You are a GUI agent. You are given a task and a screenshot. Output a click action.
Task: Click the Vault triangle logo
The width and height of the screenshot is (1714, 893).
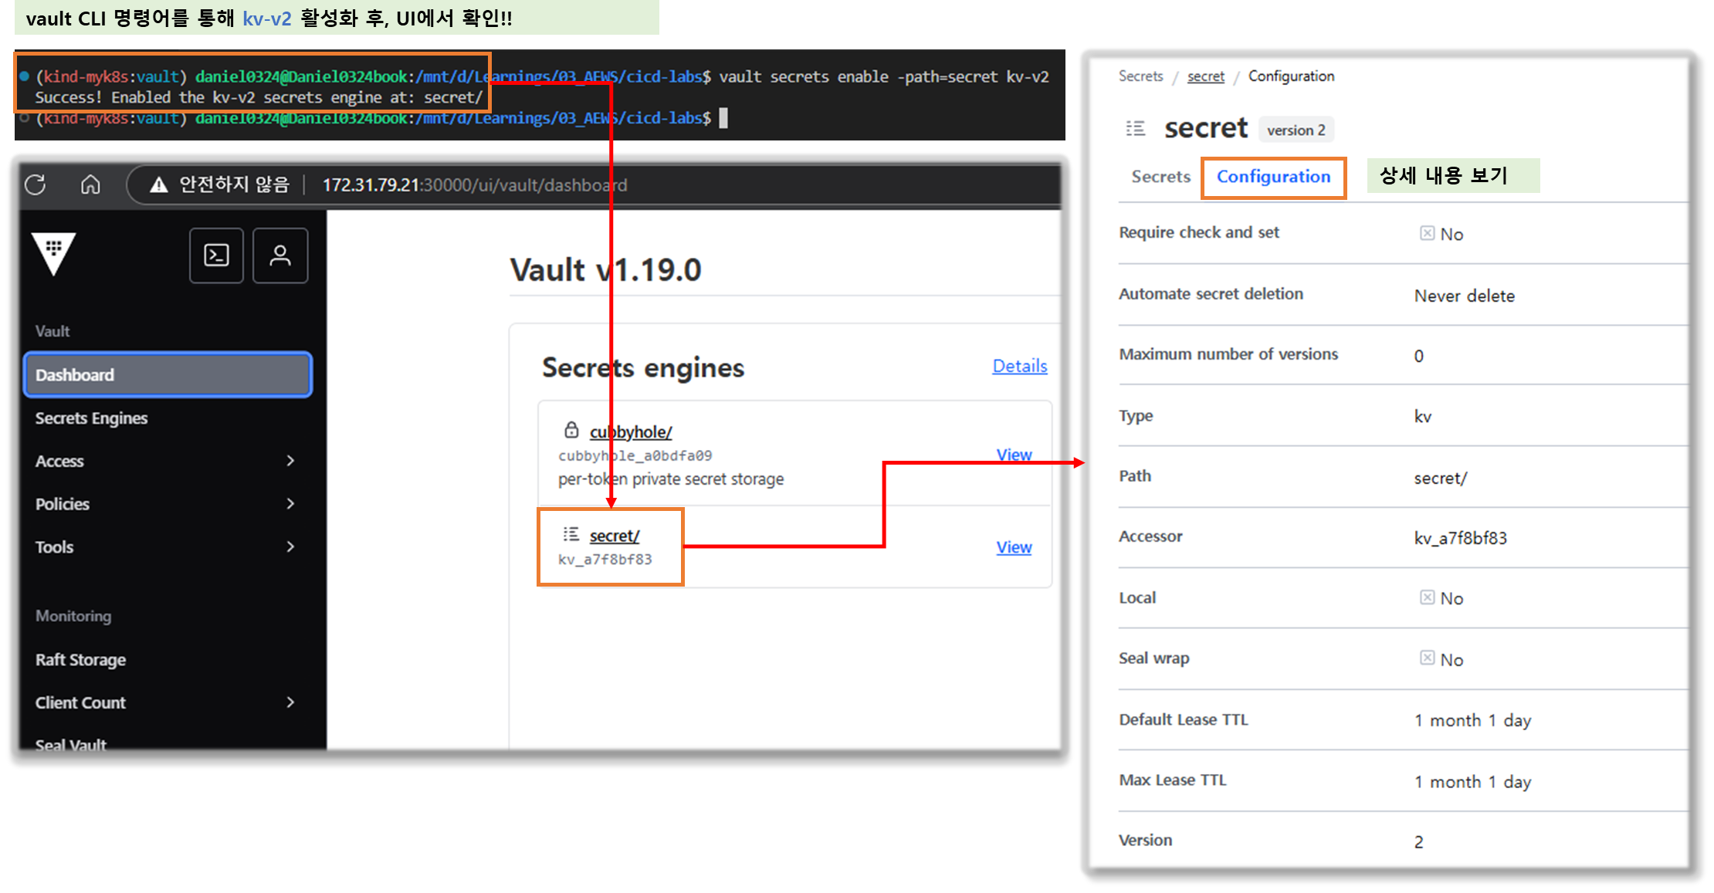54,253
